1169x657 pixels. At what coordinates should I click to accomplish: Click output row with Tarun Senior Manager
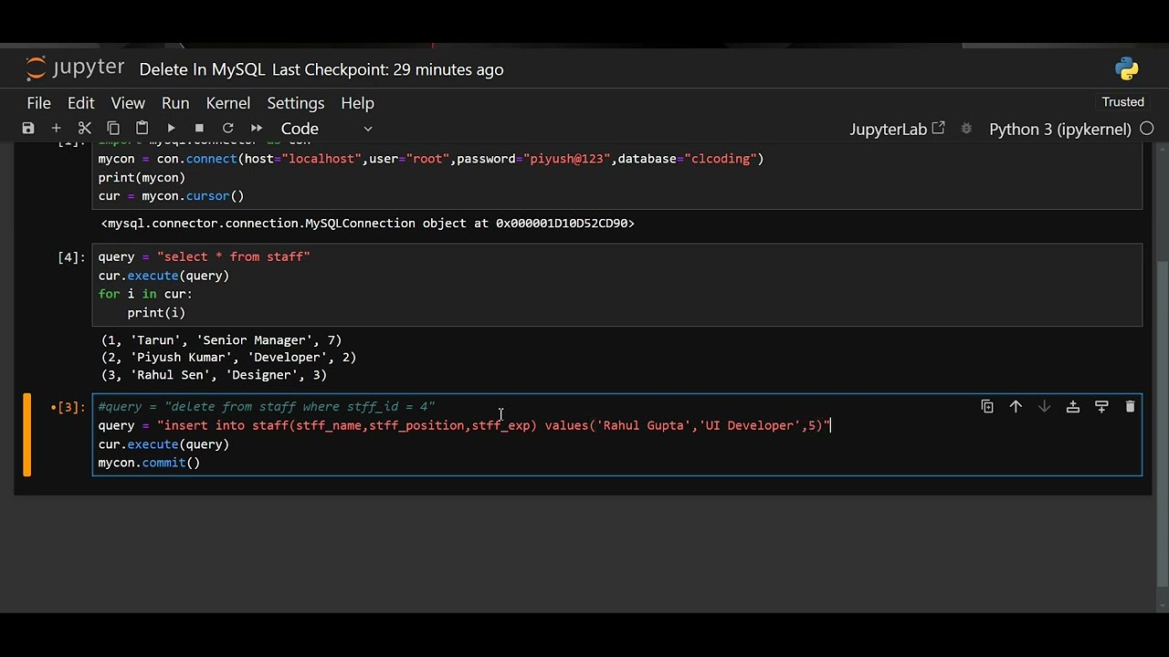click(221, 340)
